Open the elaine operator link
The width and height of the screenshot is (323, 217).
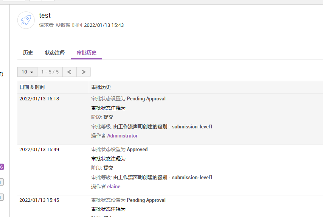(x=113, y=186)
